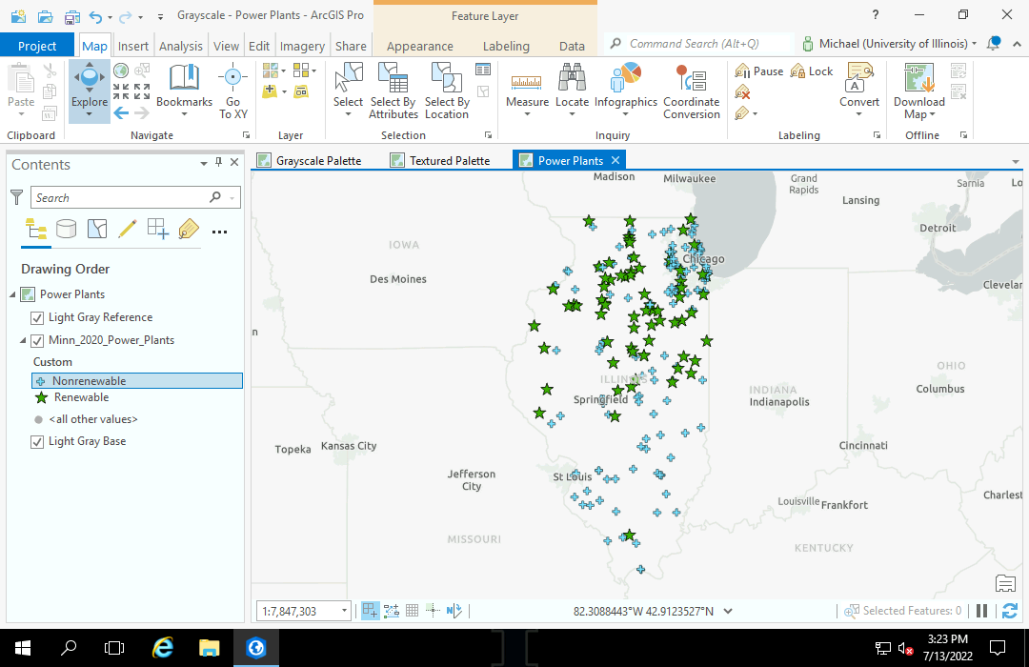Click the Command Search box
The image size is (1029, 667).
coord(705,44)
